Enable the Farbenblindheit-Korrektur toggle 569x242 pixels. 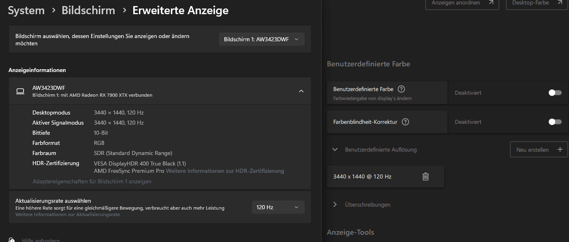click(555, 122)
